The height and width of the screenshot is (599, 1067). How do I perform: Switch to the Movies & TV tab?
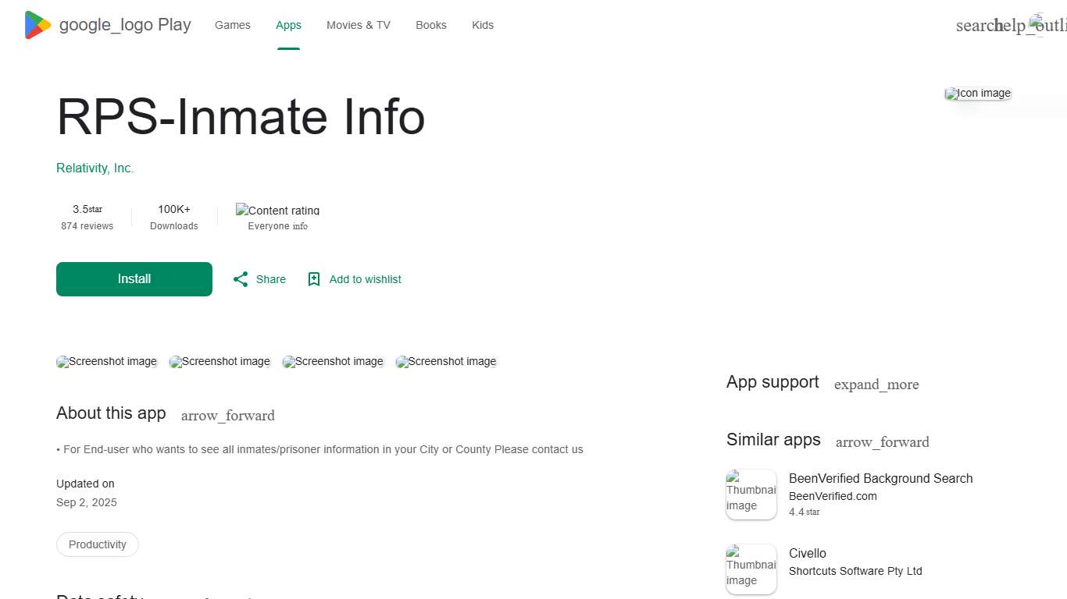(x=359, y=25)
